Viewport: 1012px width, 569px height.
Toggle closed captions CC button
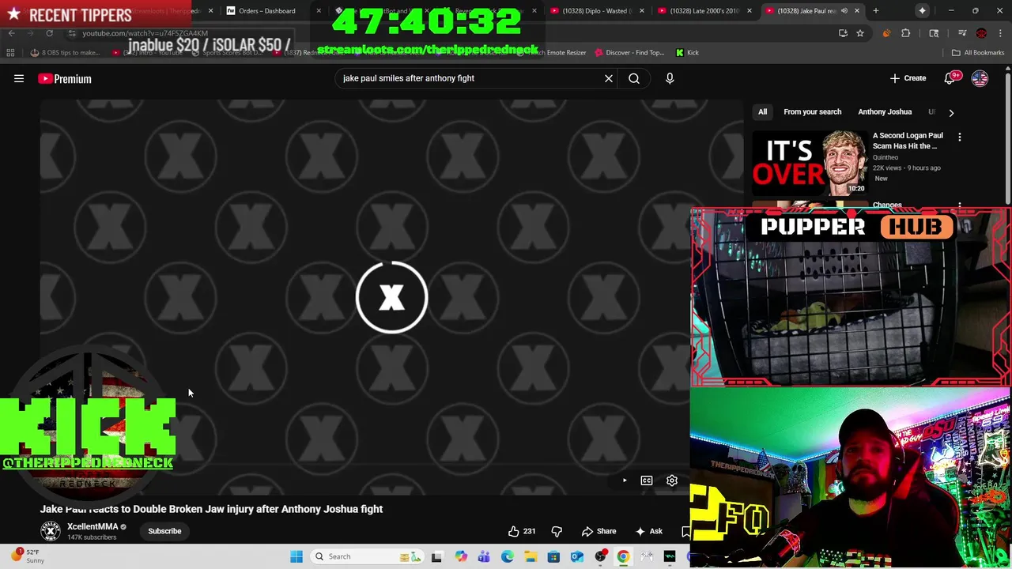point(647,480)
